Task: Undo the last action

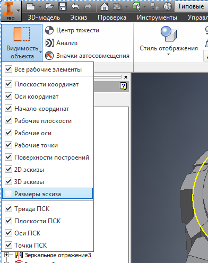Action: pyautogui.click(x=75, y=7)
